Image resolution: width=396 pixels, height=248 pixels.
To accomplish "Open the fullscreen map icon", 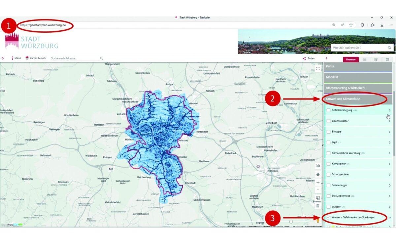I will [x=317, y=68].
